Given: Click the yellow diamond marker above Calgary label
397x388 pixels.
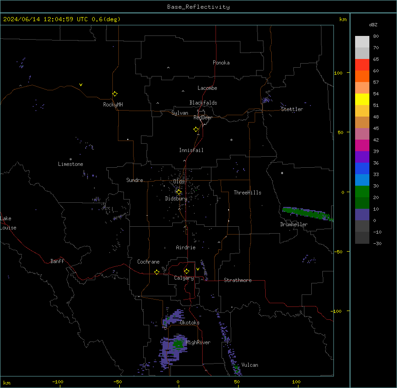Looking at the screenshot, I should [x=187, y=271].
